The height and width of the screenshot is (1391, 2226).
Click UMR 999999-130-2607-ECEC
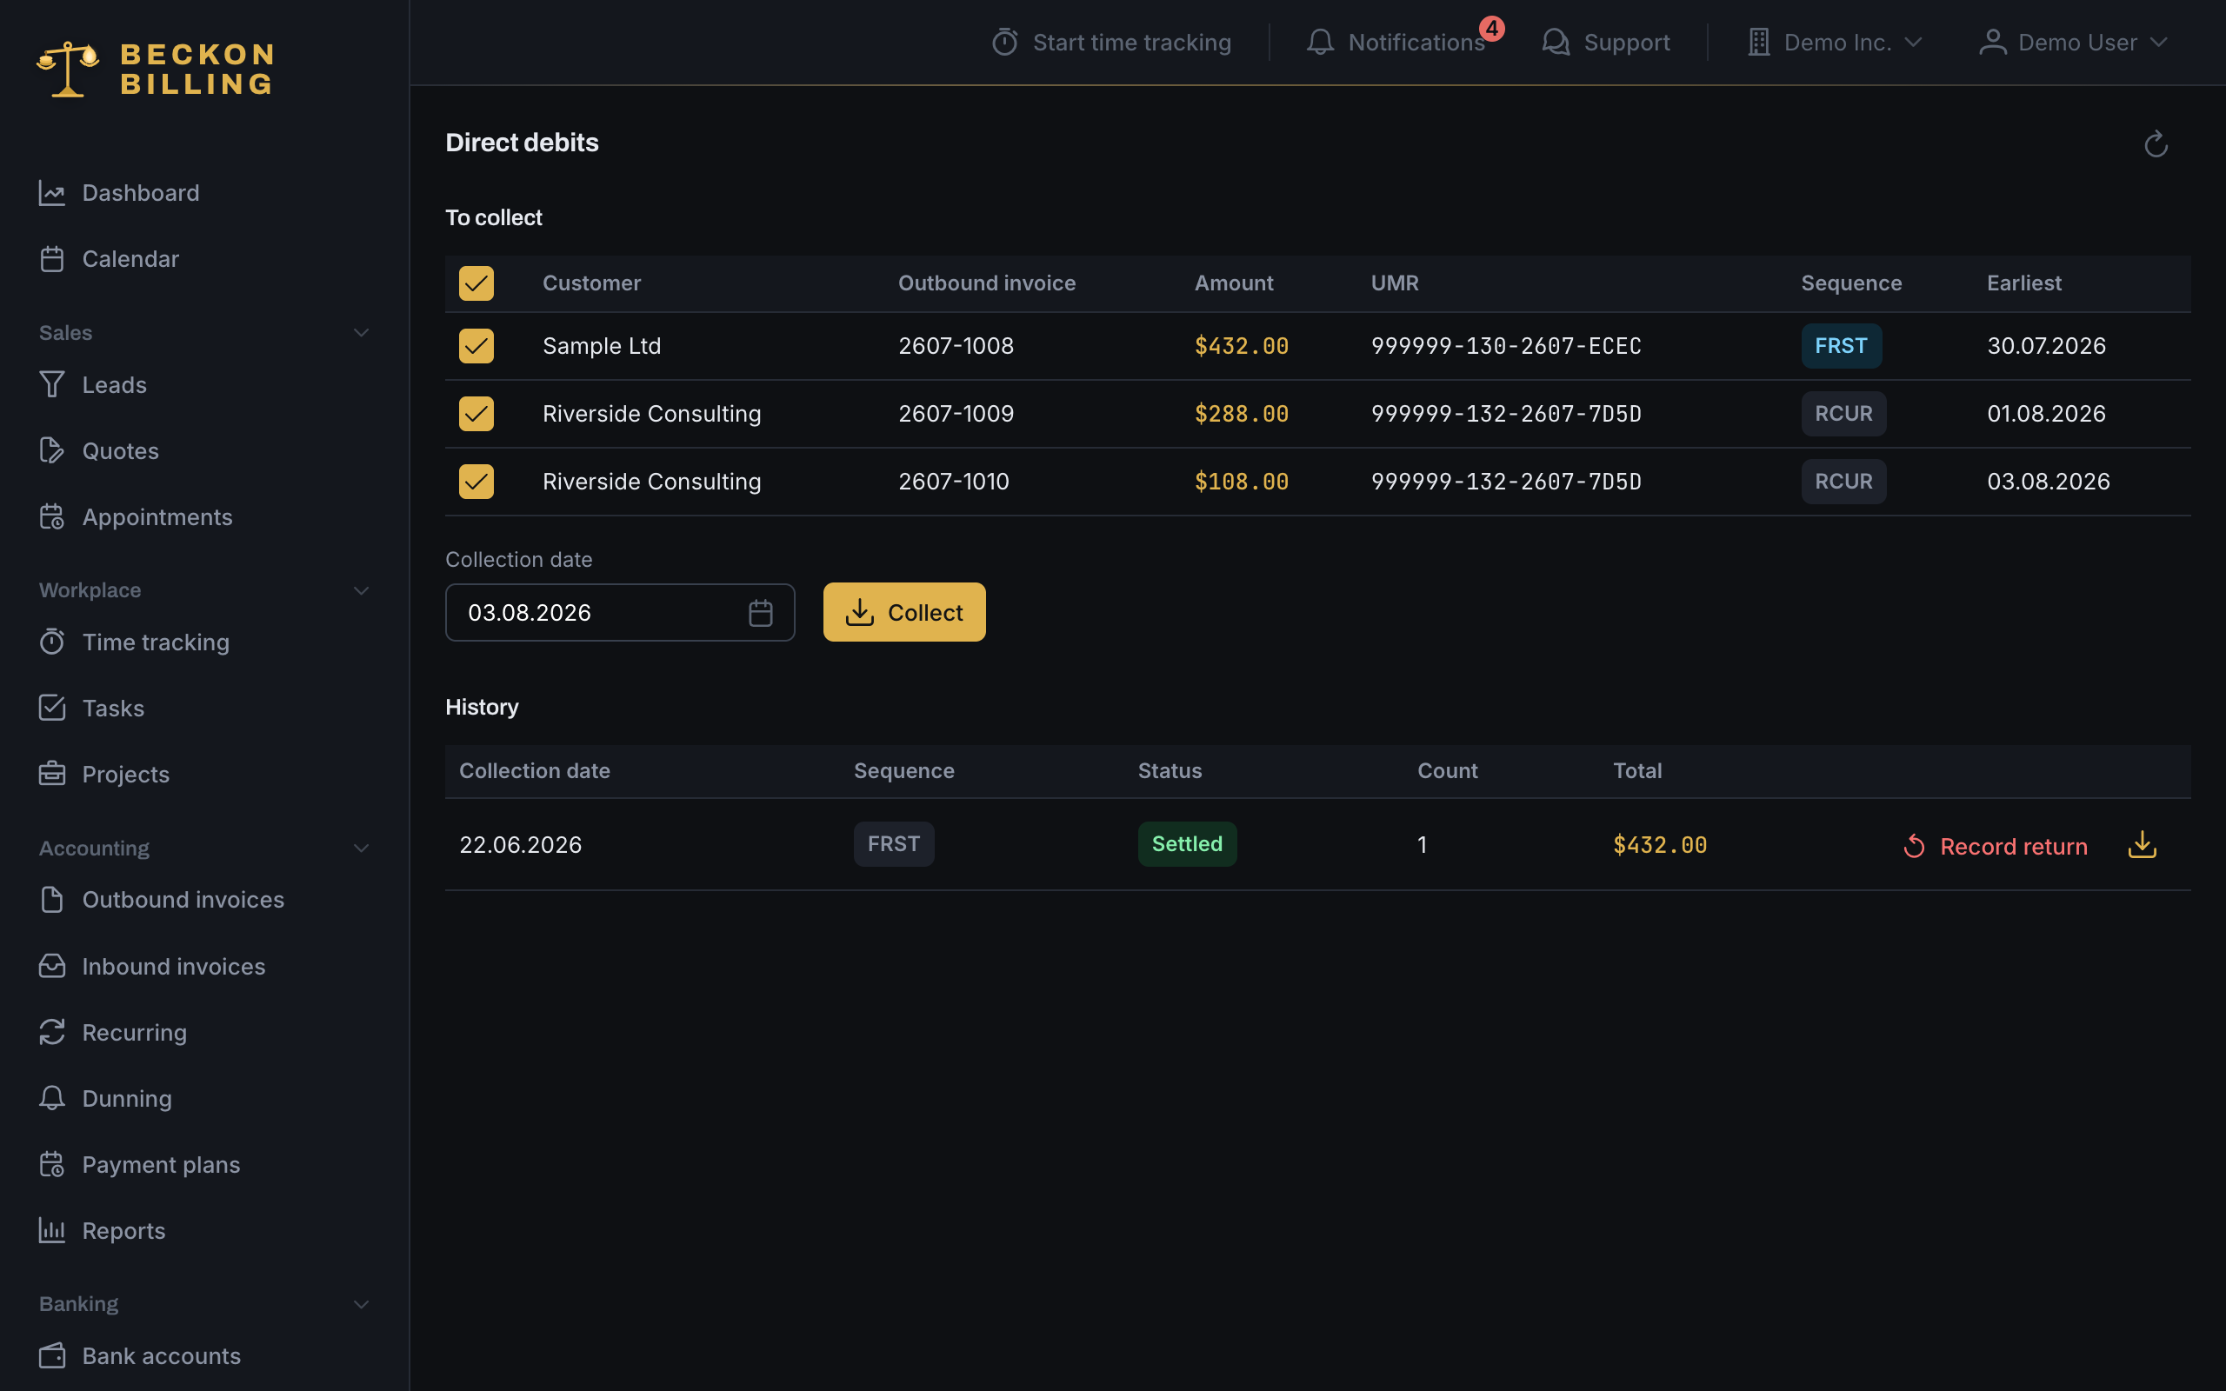pos(1506,346)
